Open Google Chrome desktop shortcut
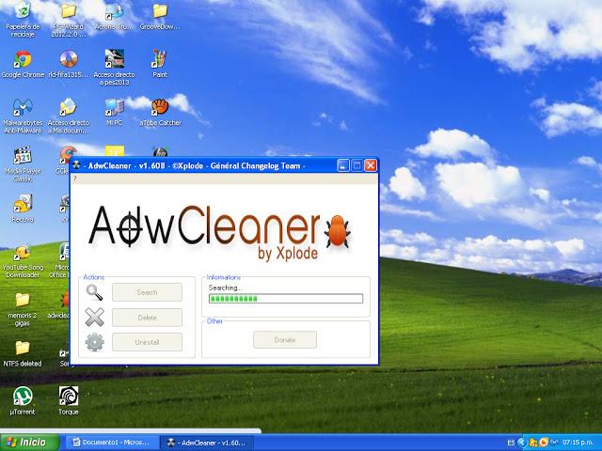Screen dimensions: 602x451 (x=23, y=61)
